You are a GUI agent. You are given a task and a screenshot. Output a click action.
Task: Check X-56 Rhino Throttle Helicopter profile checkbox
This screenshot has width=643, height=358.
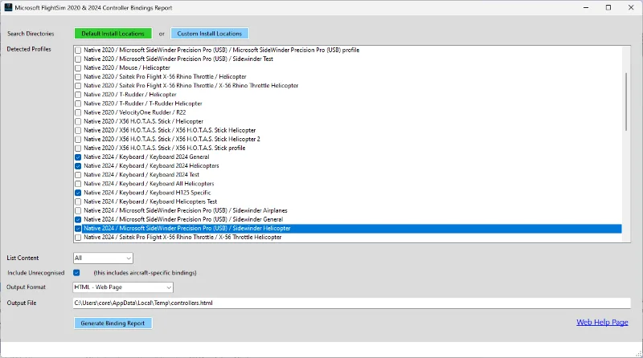78,86
